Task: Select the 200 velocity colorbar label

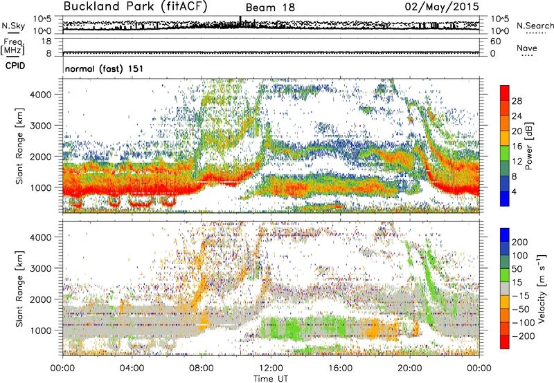Action: pyautogui.click(x=520, y=242)
